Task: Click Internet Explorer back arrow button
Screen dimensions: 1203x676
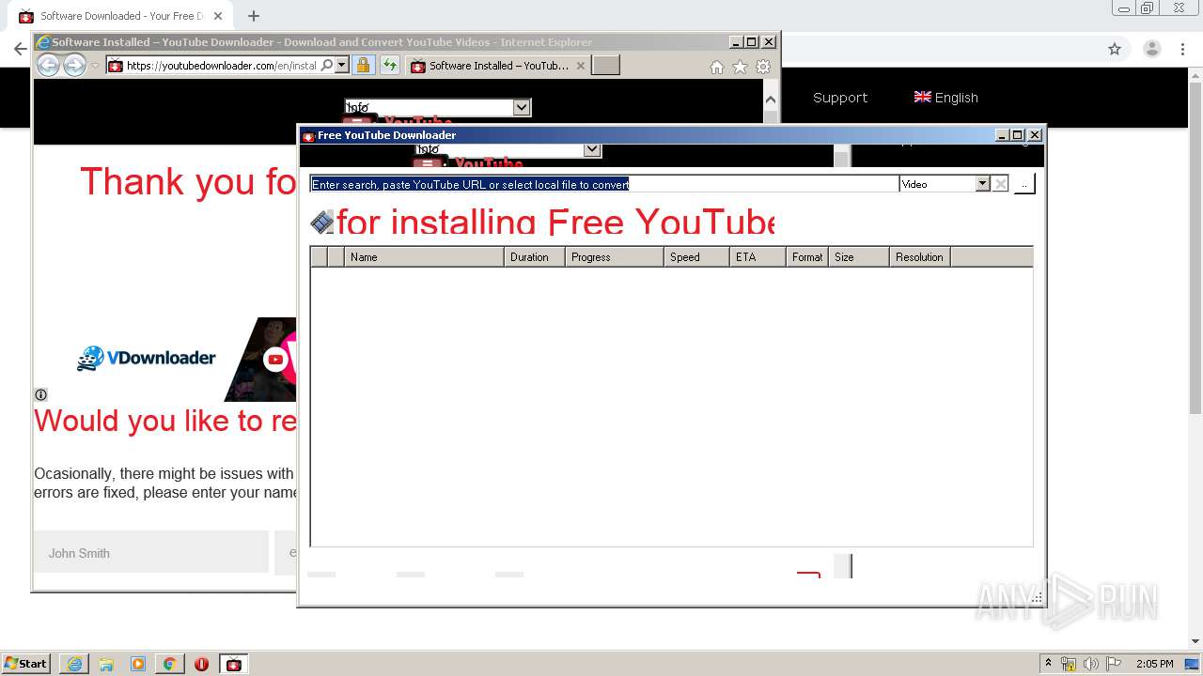Action: pos(48,65)
